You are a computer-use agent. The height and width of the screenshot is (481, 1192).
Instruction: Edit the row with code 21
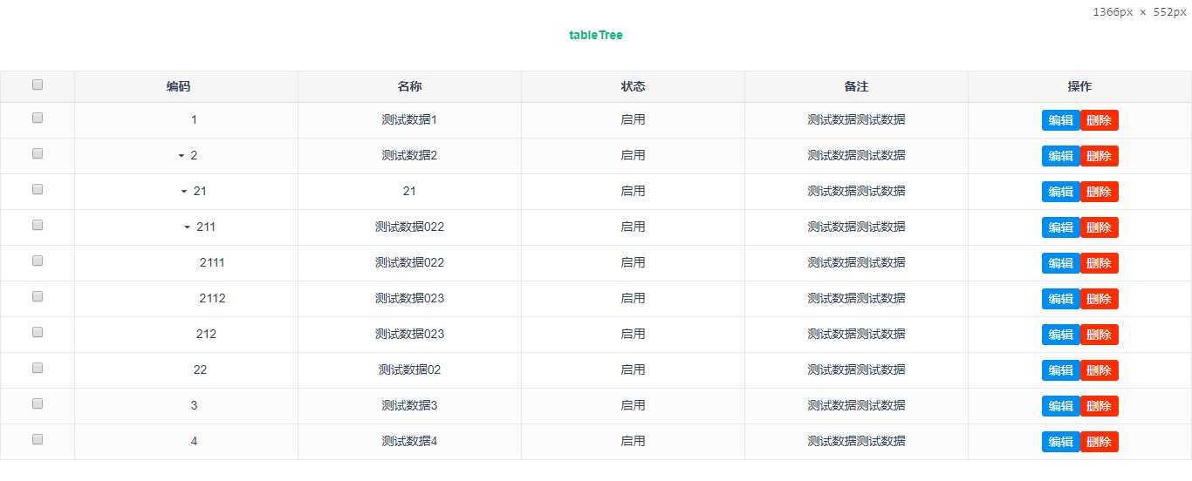click(x=1060, y=192)
